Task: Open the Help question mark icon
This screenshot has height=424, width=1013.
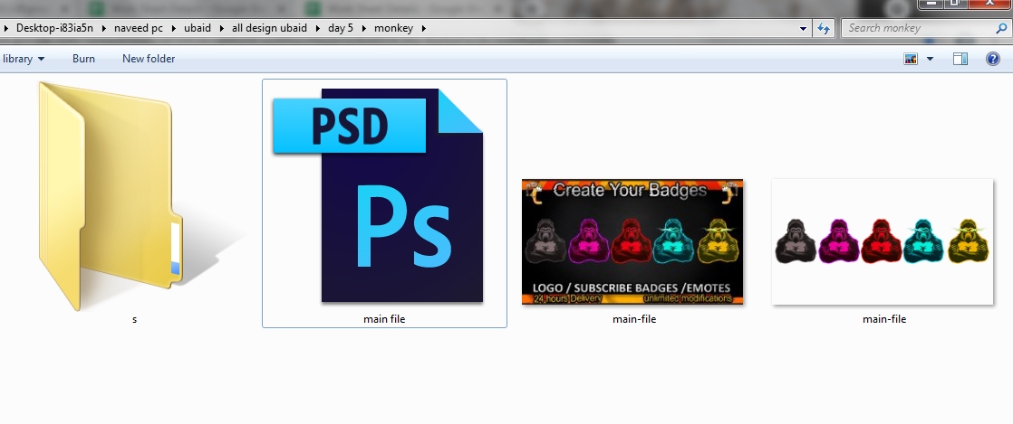Action: click(993, 59)
